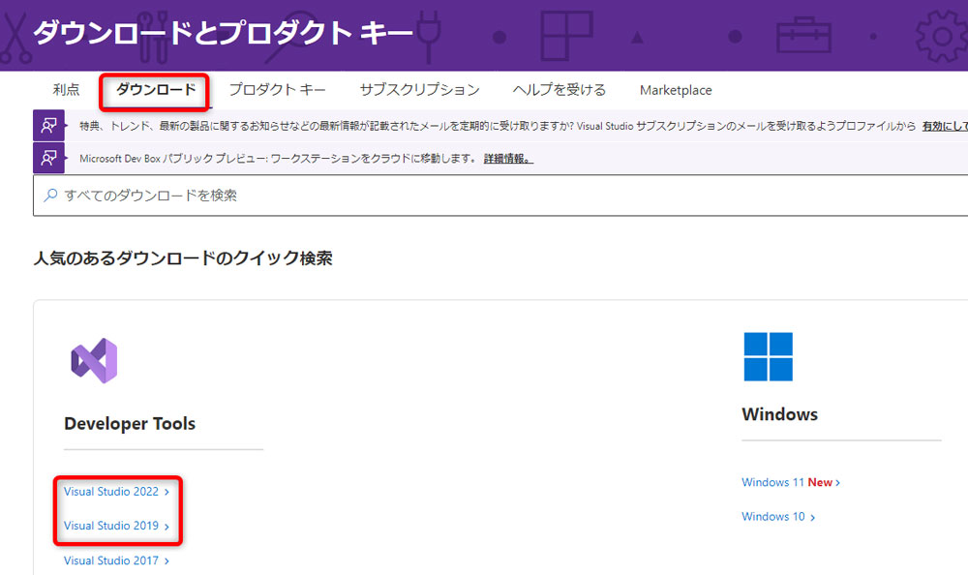
Task: Switch to the ダウンロード tab
Action: click(156, 90)
